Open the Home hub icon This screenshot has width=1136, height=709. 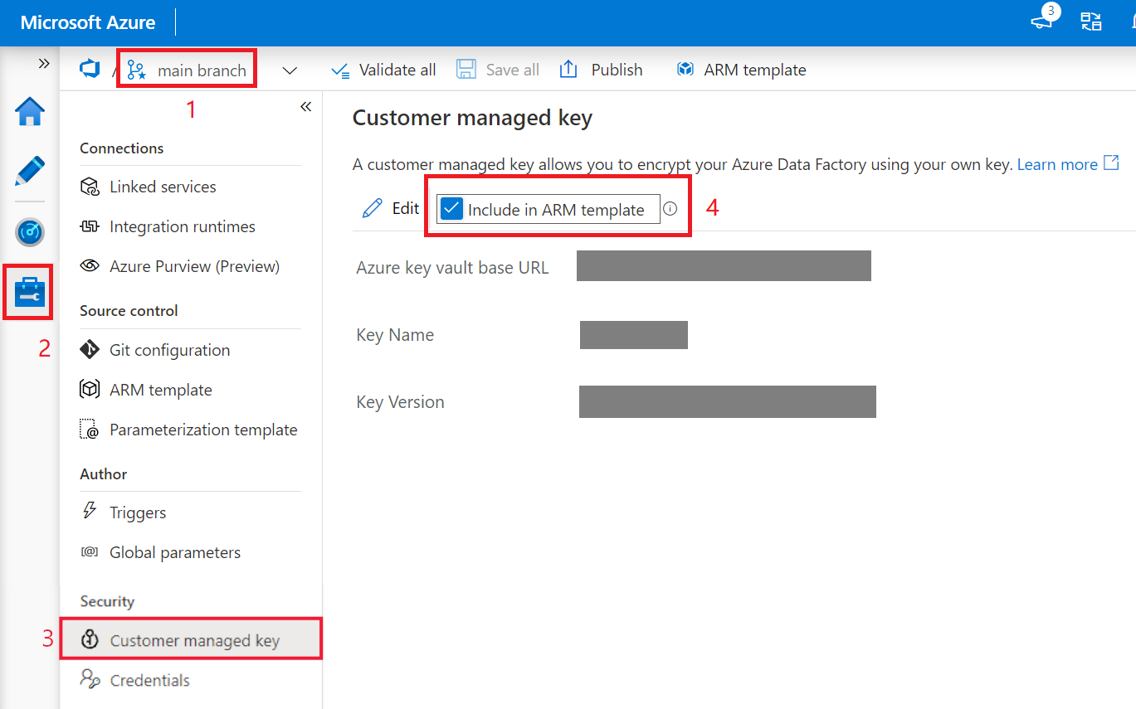[30, 111]
